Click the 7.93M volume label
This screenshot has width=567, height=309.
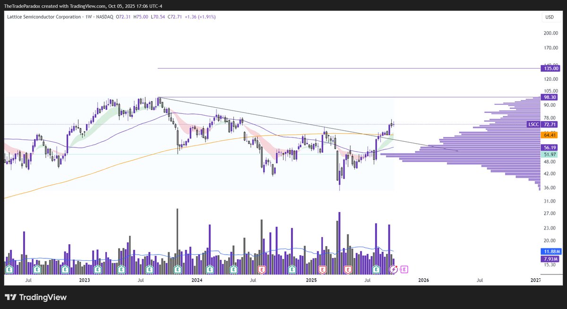click(550, 259)
